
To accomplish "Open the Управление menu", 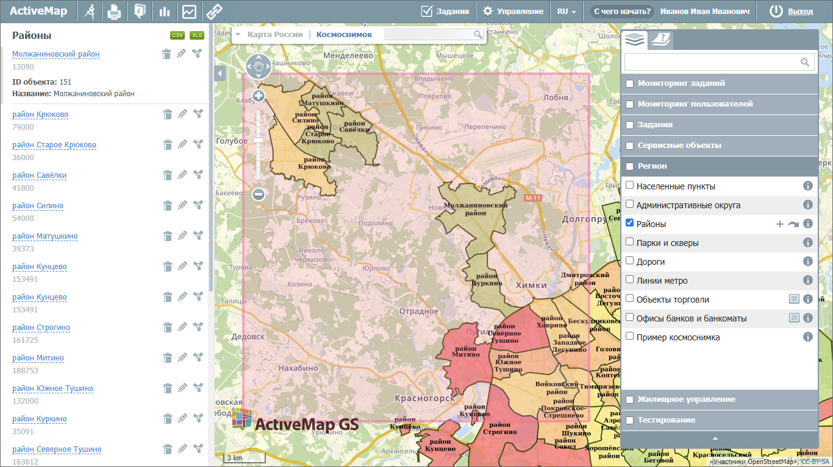I will tap(513, 12).
